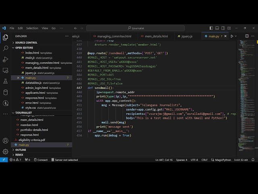Open the Remix plugin activity icon
Screen dimensions: 258x194
pyautogui.click(x=5, y=103)
